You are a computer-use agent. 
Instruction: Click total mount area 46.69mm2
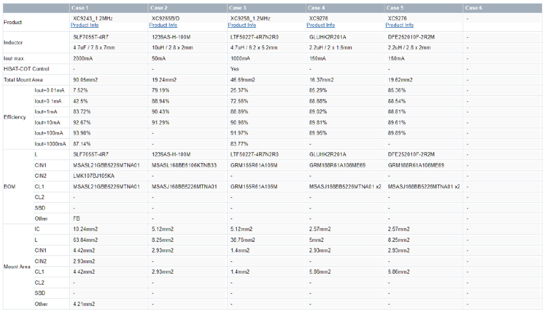pyautogui.click(x=243, y=80)
